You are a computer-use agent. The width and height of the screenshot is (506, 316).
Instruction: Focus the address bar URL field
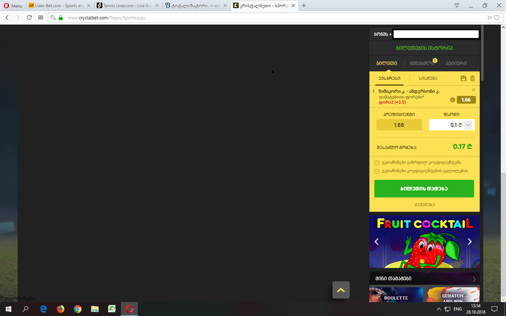click(x=276, y=18)
